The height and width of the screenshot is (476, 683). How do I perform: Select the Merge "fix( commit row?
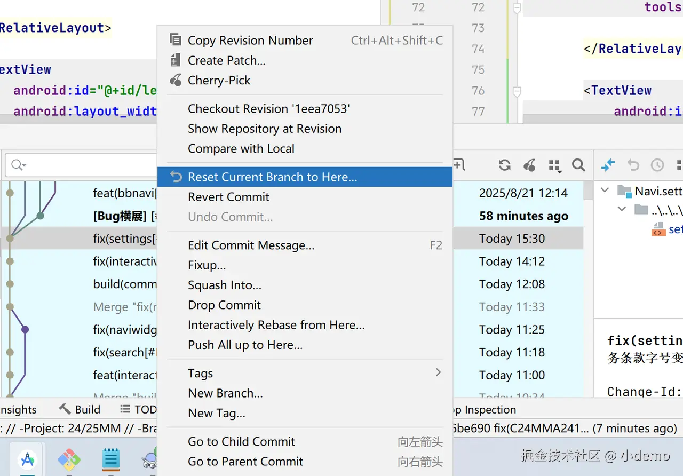125,307
